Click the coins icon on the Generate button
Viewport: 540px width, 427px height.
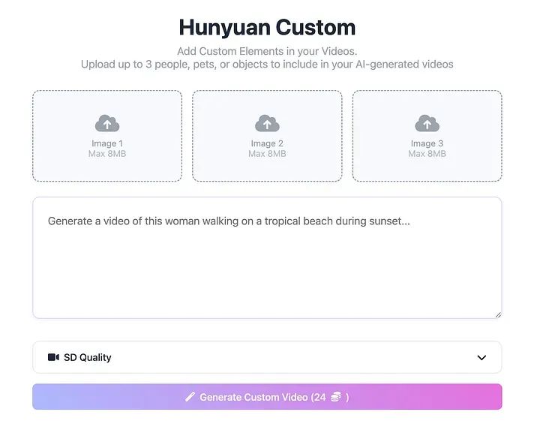(336, 397)
